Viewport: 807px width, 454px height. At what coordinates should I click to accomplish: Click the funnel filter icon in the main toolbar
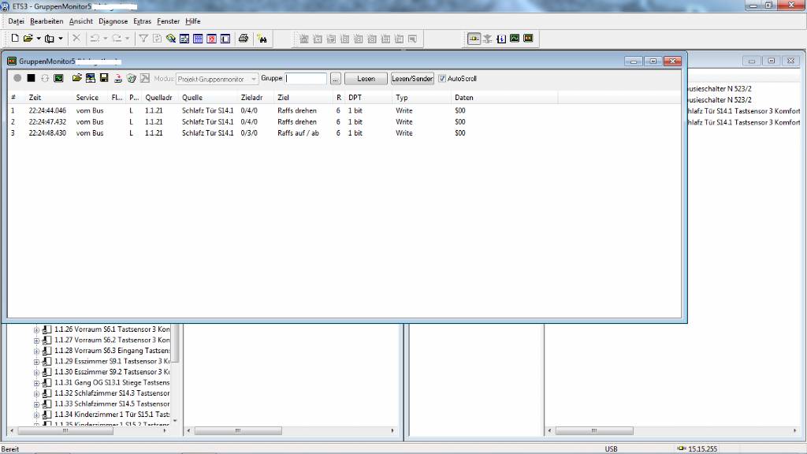point(143,39)
